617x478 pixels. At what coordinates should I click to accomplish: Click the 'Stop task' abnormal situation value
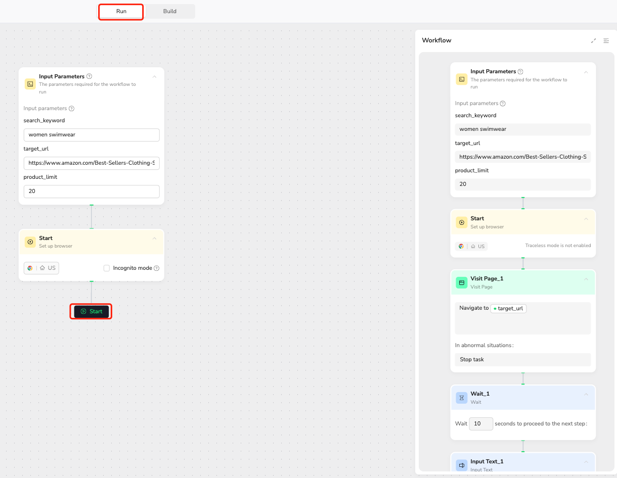[x=523, y=360]
